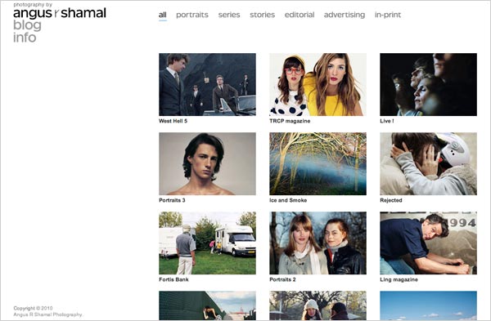Show the advertising category

click(345, 15)
